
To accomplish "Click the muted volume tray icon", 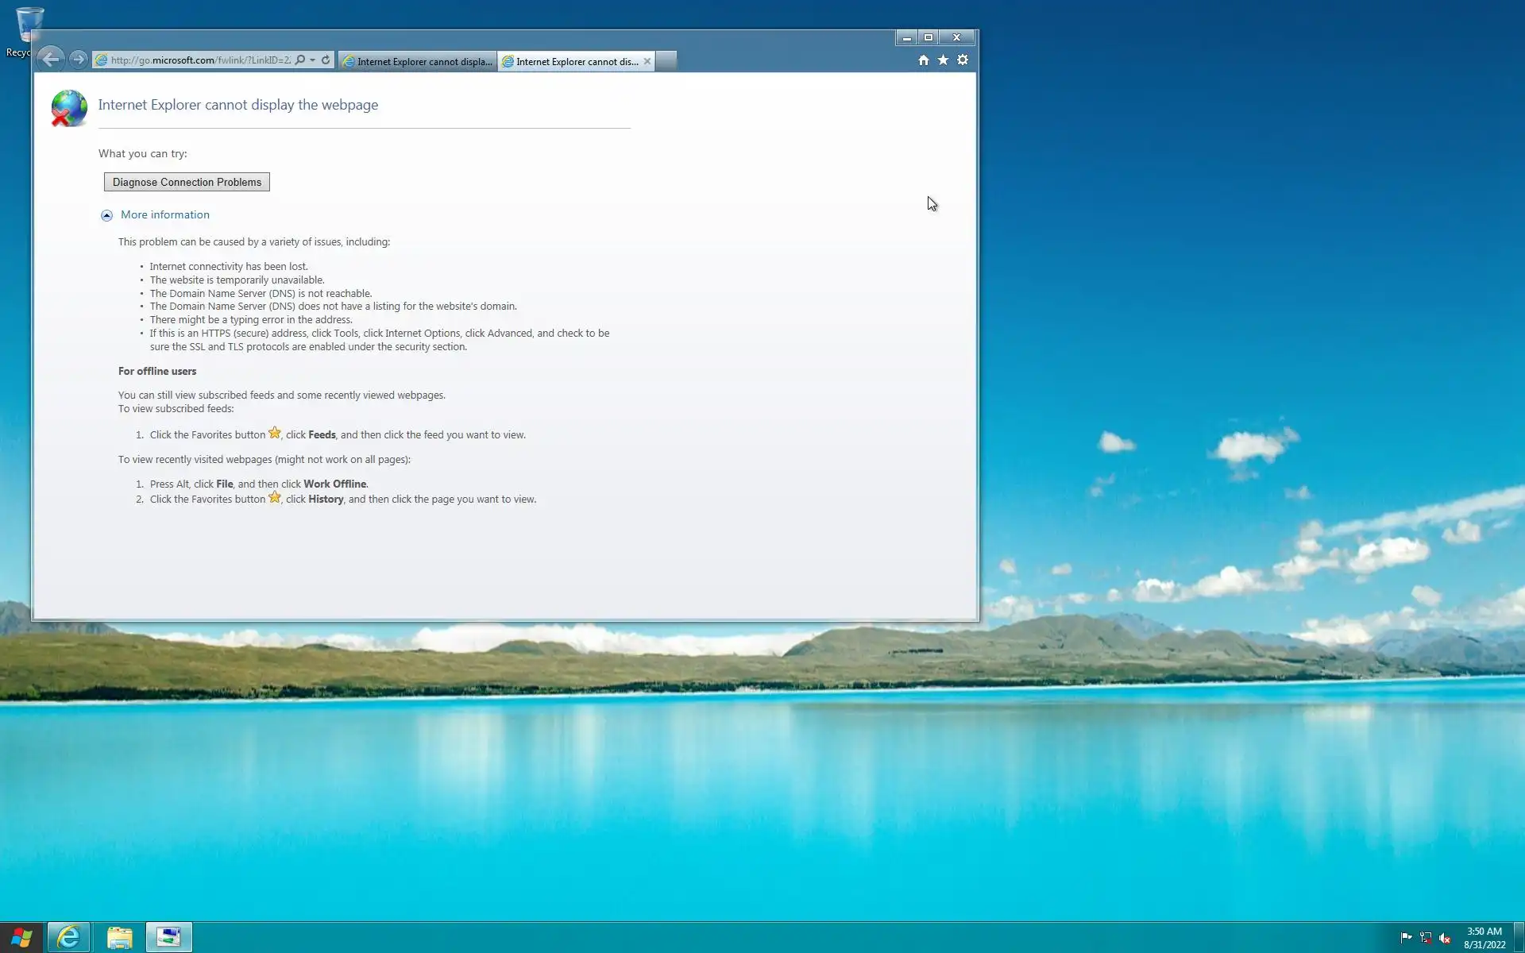I will pyautogui.click(x=1445, y=938).
